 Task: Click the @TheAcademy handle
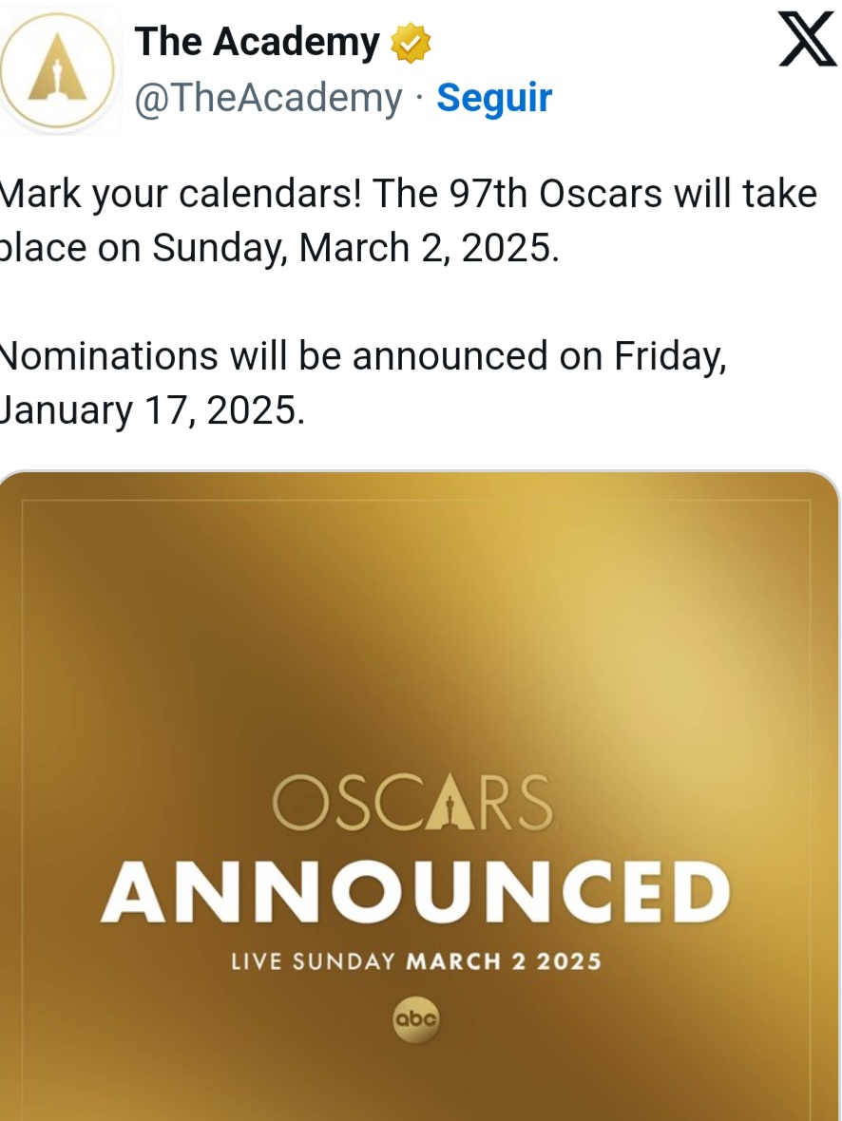click(x=269, y=97)
